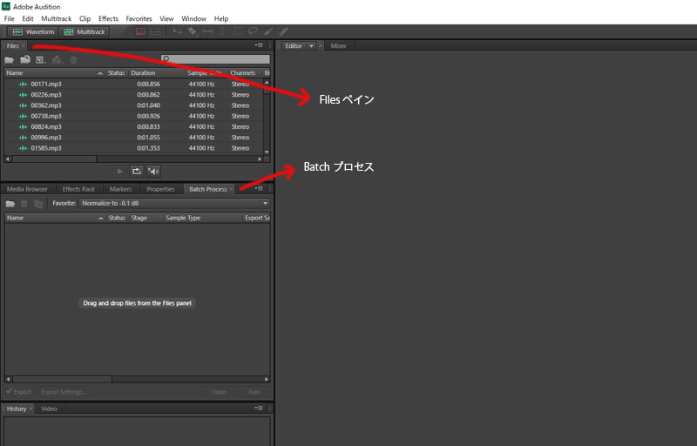Click the waveform icon beside 00362.mp3
Image resolution: width=697 pixels, height=446 pixels.
[x=24, y=105]
